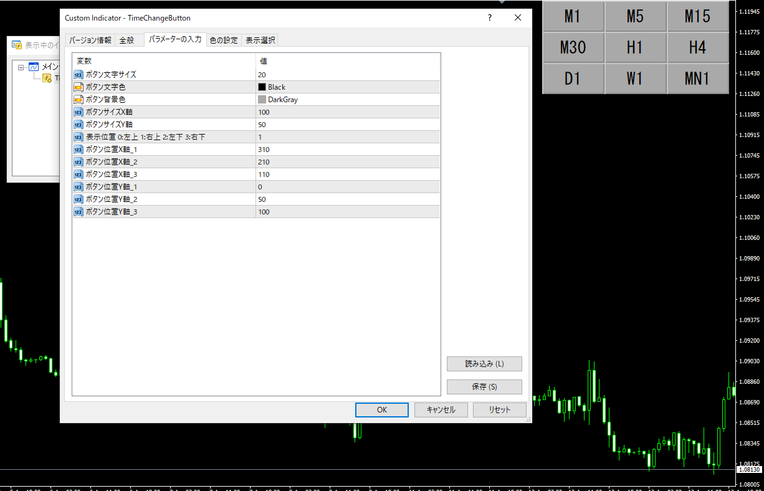Select the 表示位置 0:左上 1:右上 row label
The width and height of the screenshot is (764, 491).
pyautogui.click(x=145, y=137)
